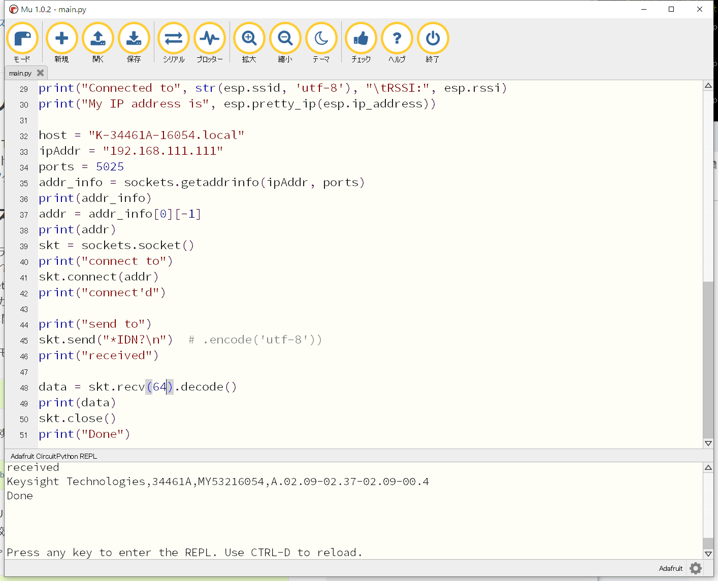The width and height of the screenshot is (718, 581).
Task: Click print("Done") on line 51
Action: pyautogui.click(x=84, y=434)
